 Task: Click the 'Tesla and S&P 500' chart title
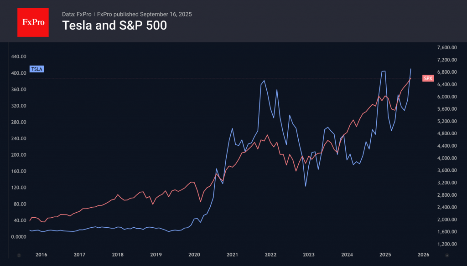click(x=114, y=26)
